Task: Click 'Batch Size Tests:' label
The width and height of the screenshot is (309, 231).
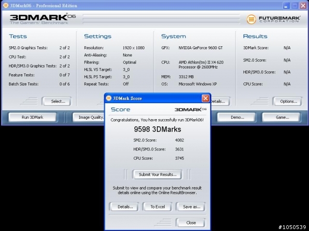Action: (x=24, y=84)
